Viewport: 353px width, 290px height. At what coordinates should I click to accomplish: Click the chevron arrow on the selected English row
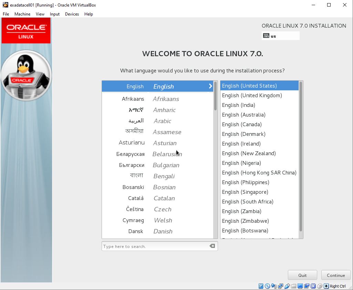[x=210, y=86]
